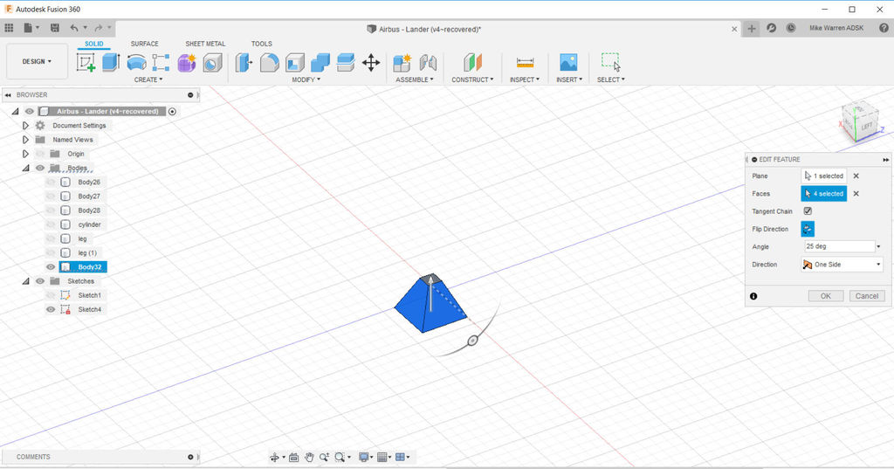Select the Move/Copy tool icon

click(x=370, y=62)
